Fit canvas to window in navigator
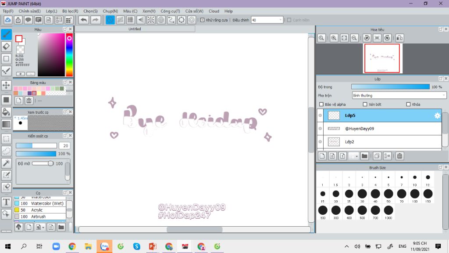Screen dimensions: 449x253 coord(344,38)
